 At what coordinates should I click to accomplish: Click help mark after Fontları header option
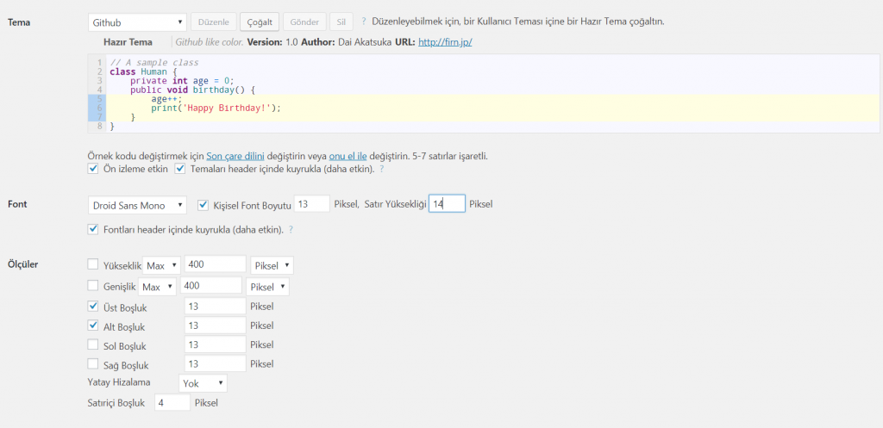click(x=291, y=229)
